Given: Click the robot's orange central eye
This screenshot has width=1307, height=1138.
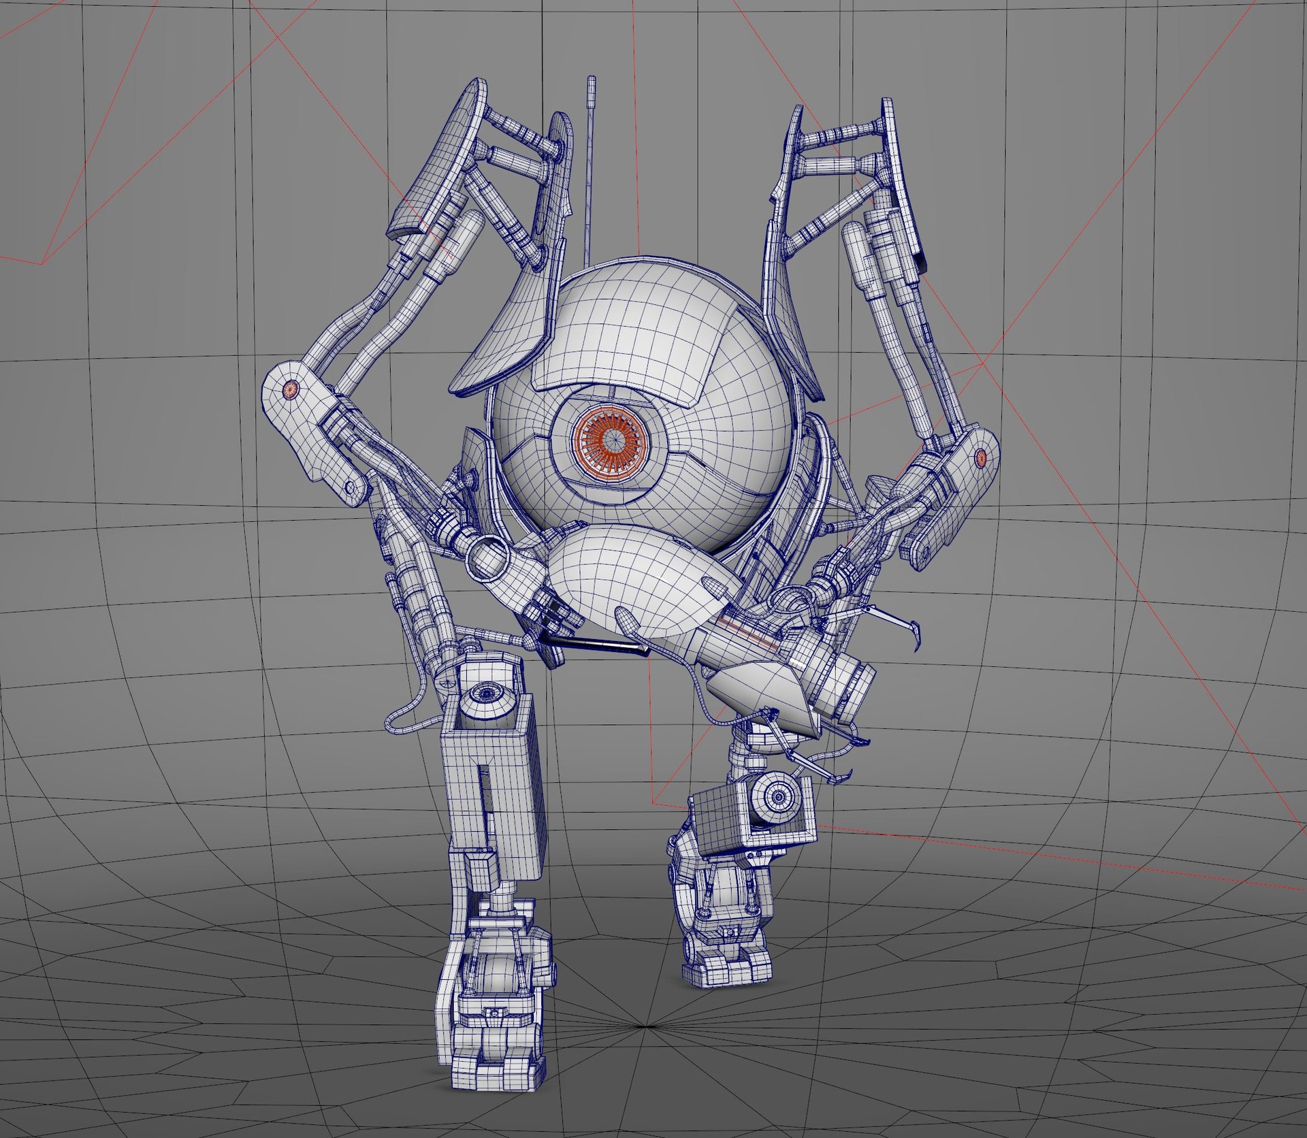Looking at the screenshot, I should click(x=614, y=440).
